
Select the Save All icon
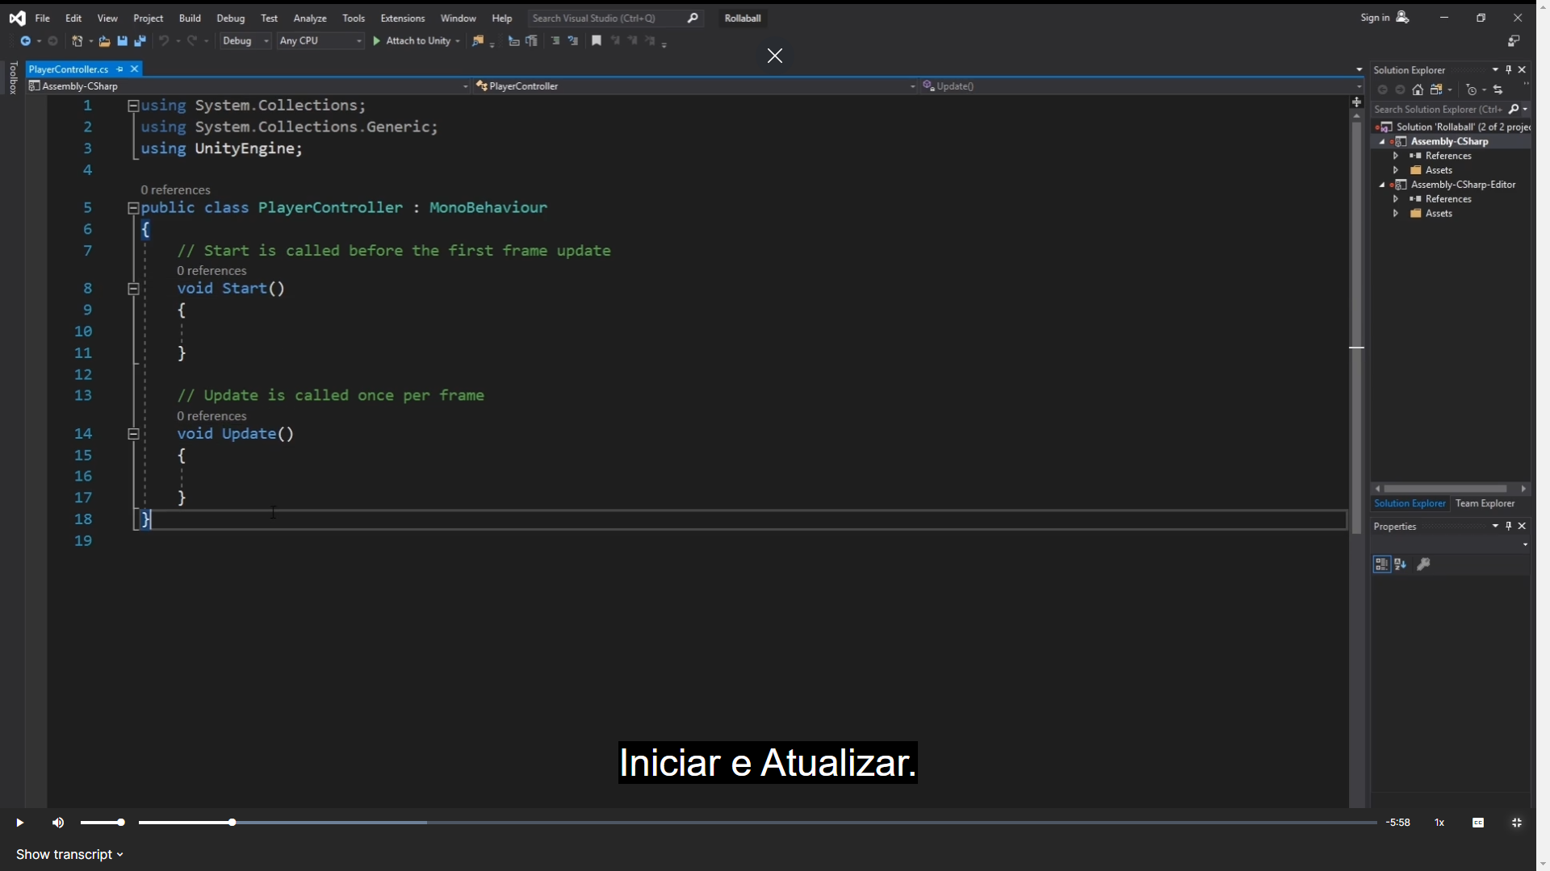138,41
